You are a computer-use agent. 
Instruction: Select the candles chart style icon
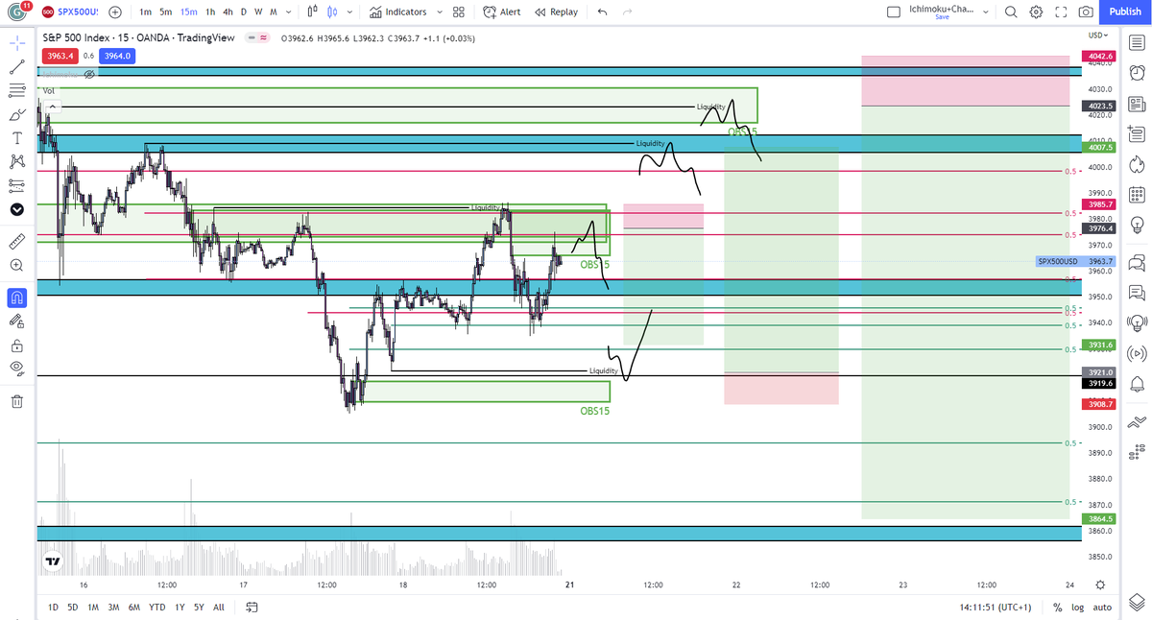332,12
